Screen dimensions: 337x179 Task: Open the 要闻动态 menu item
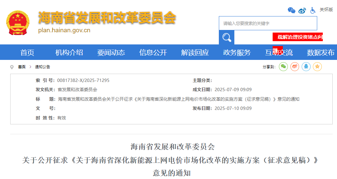coord(111,53)
